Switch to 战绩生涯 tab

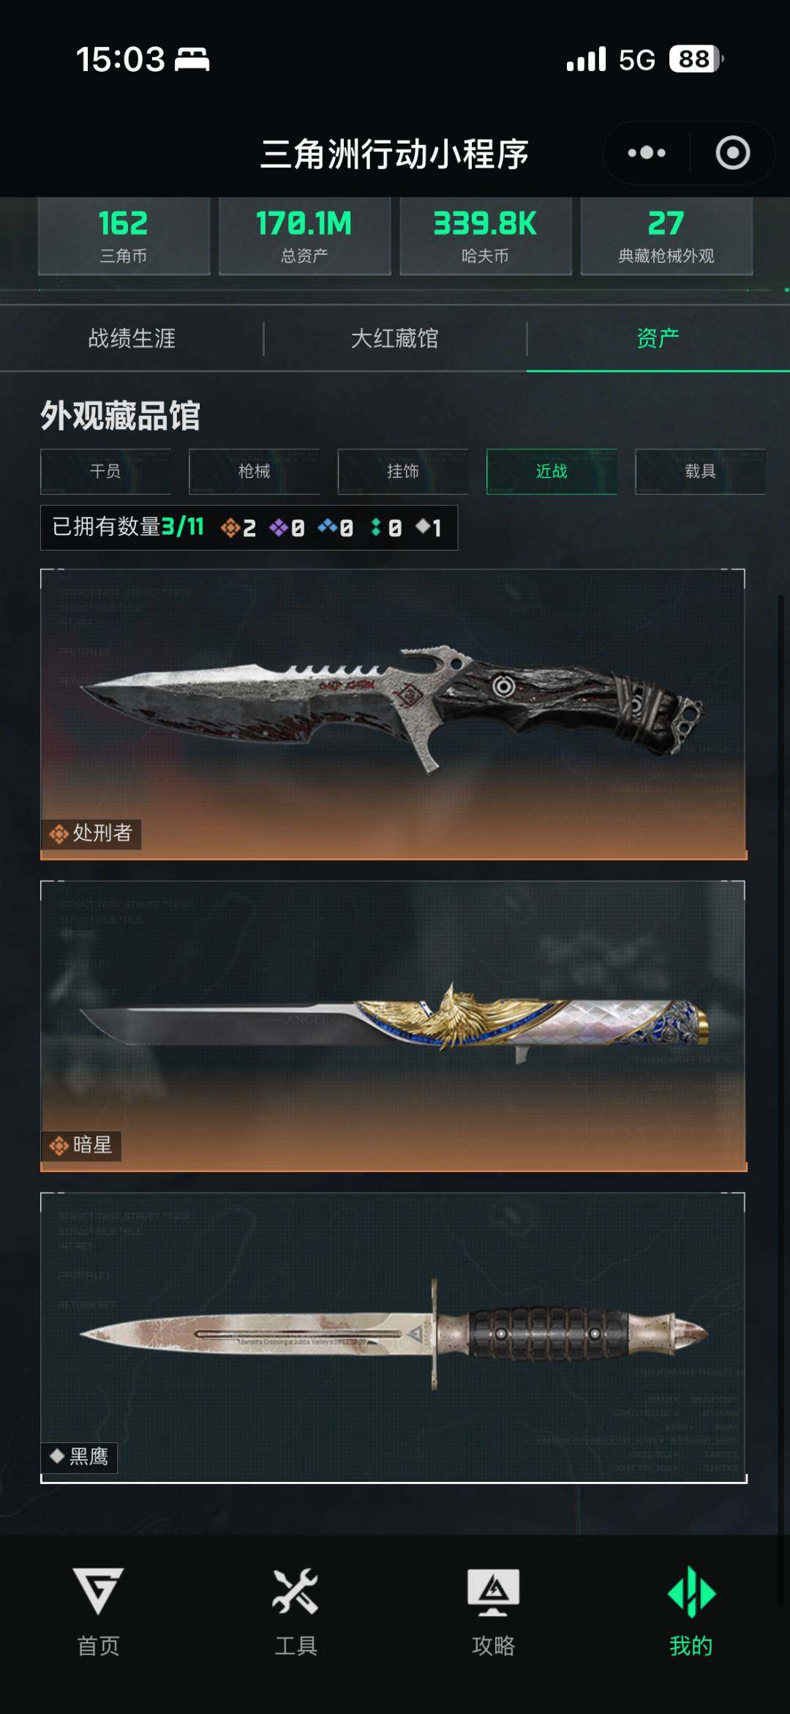tap(132, 338)
